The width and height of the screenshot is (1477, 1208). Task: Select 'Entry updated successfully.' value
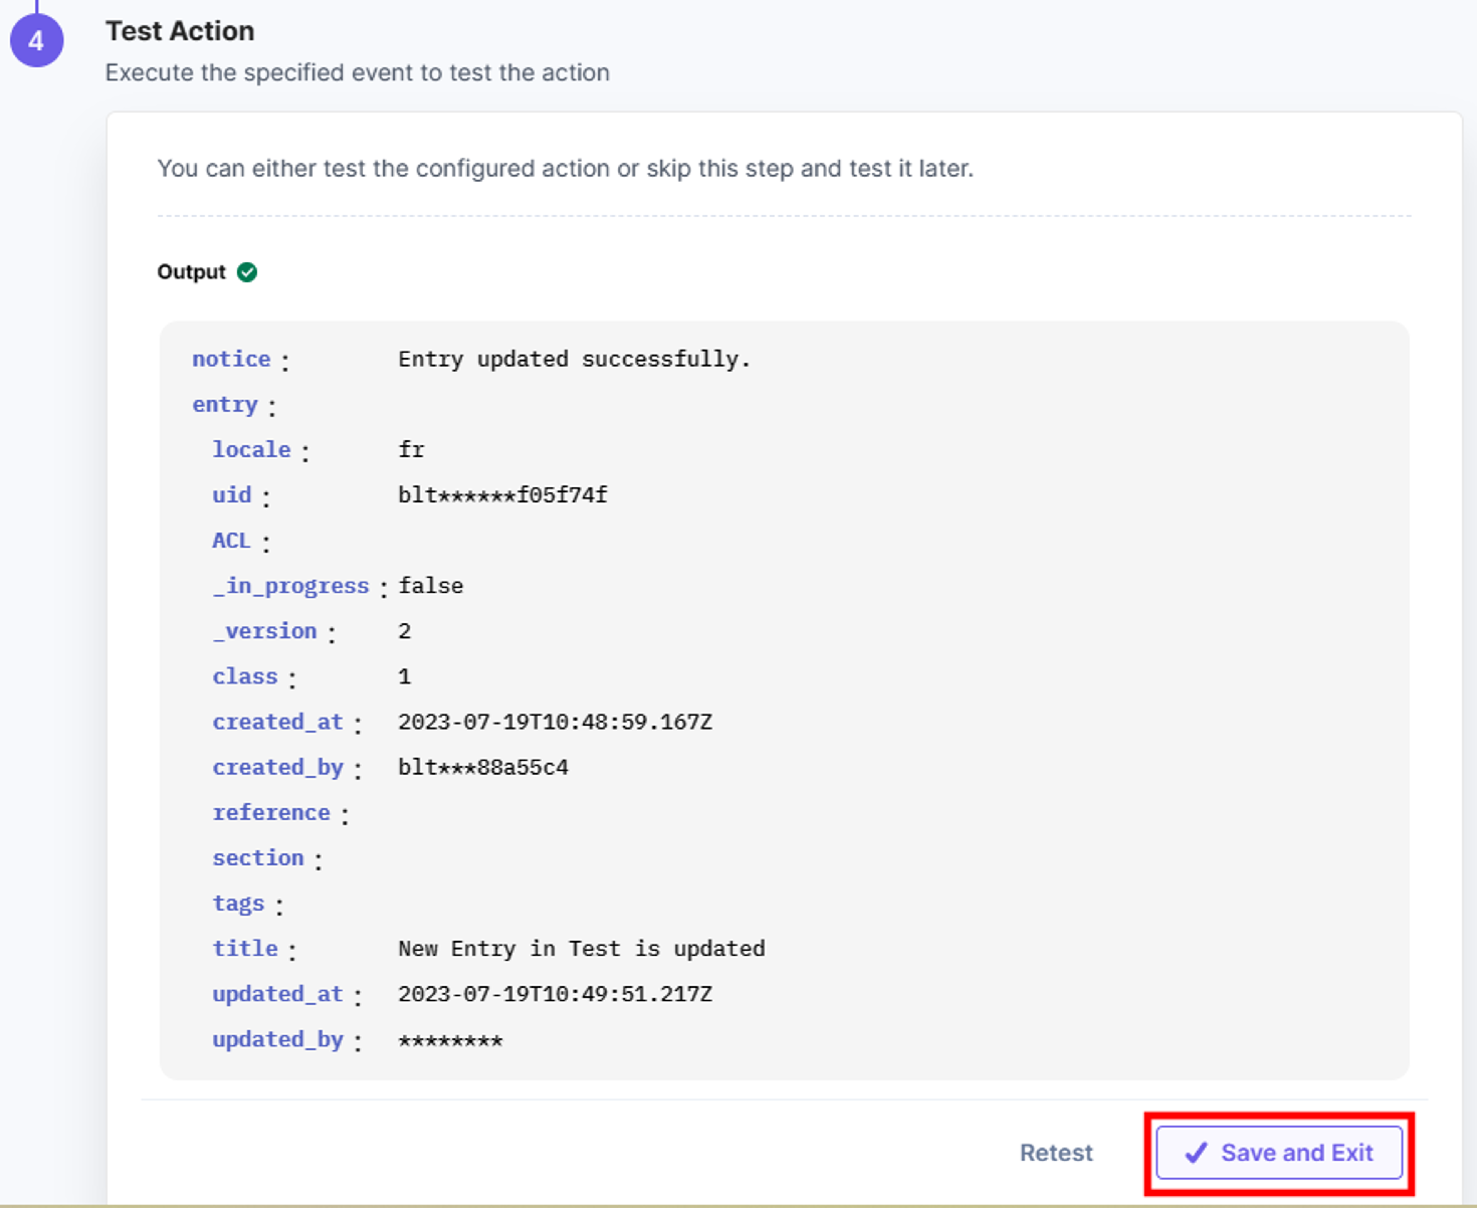[x=574, y=359]
